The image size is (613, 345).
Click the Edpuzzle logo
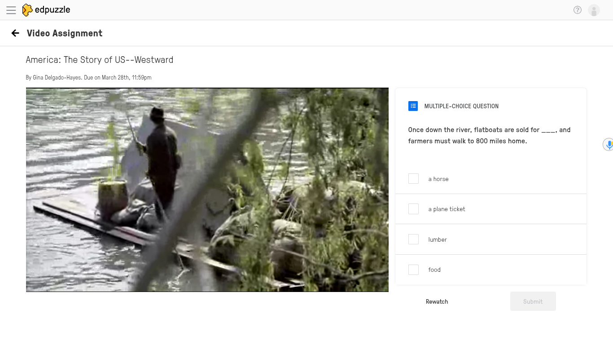click(46, 10)
